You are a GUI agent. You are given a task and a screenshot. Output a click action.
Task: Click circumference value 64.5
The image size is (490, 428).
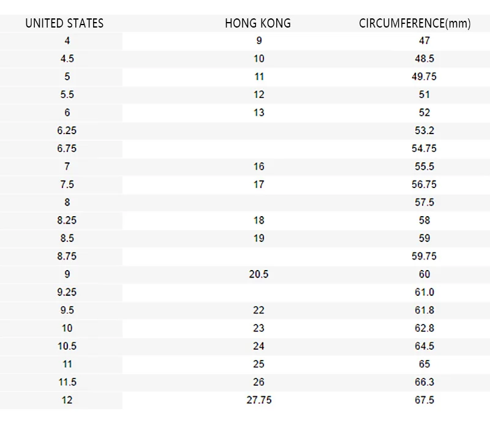point(424,346)
